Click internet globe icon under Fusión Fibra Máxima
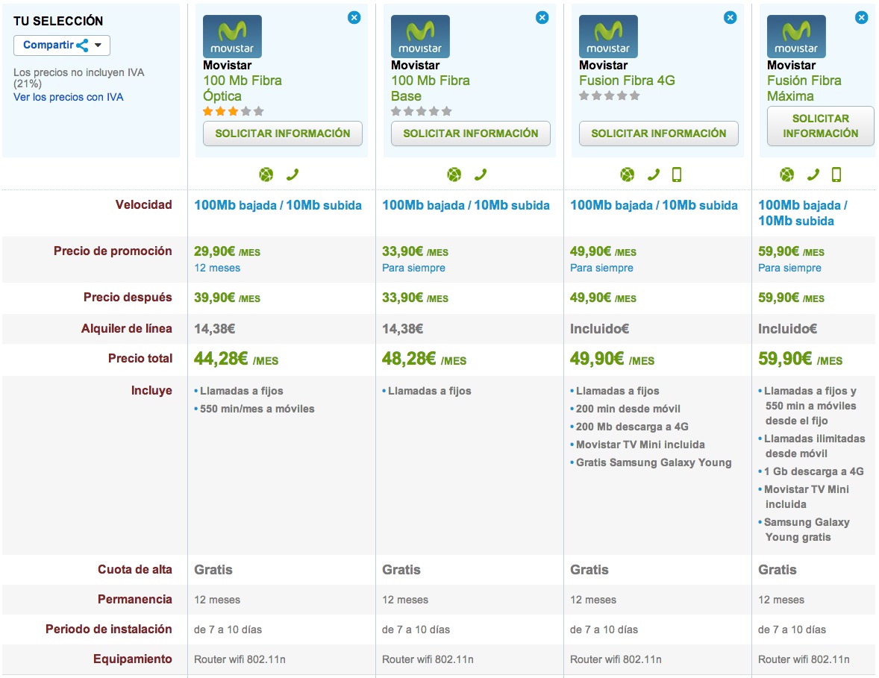 (x=787, y=175)
